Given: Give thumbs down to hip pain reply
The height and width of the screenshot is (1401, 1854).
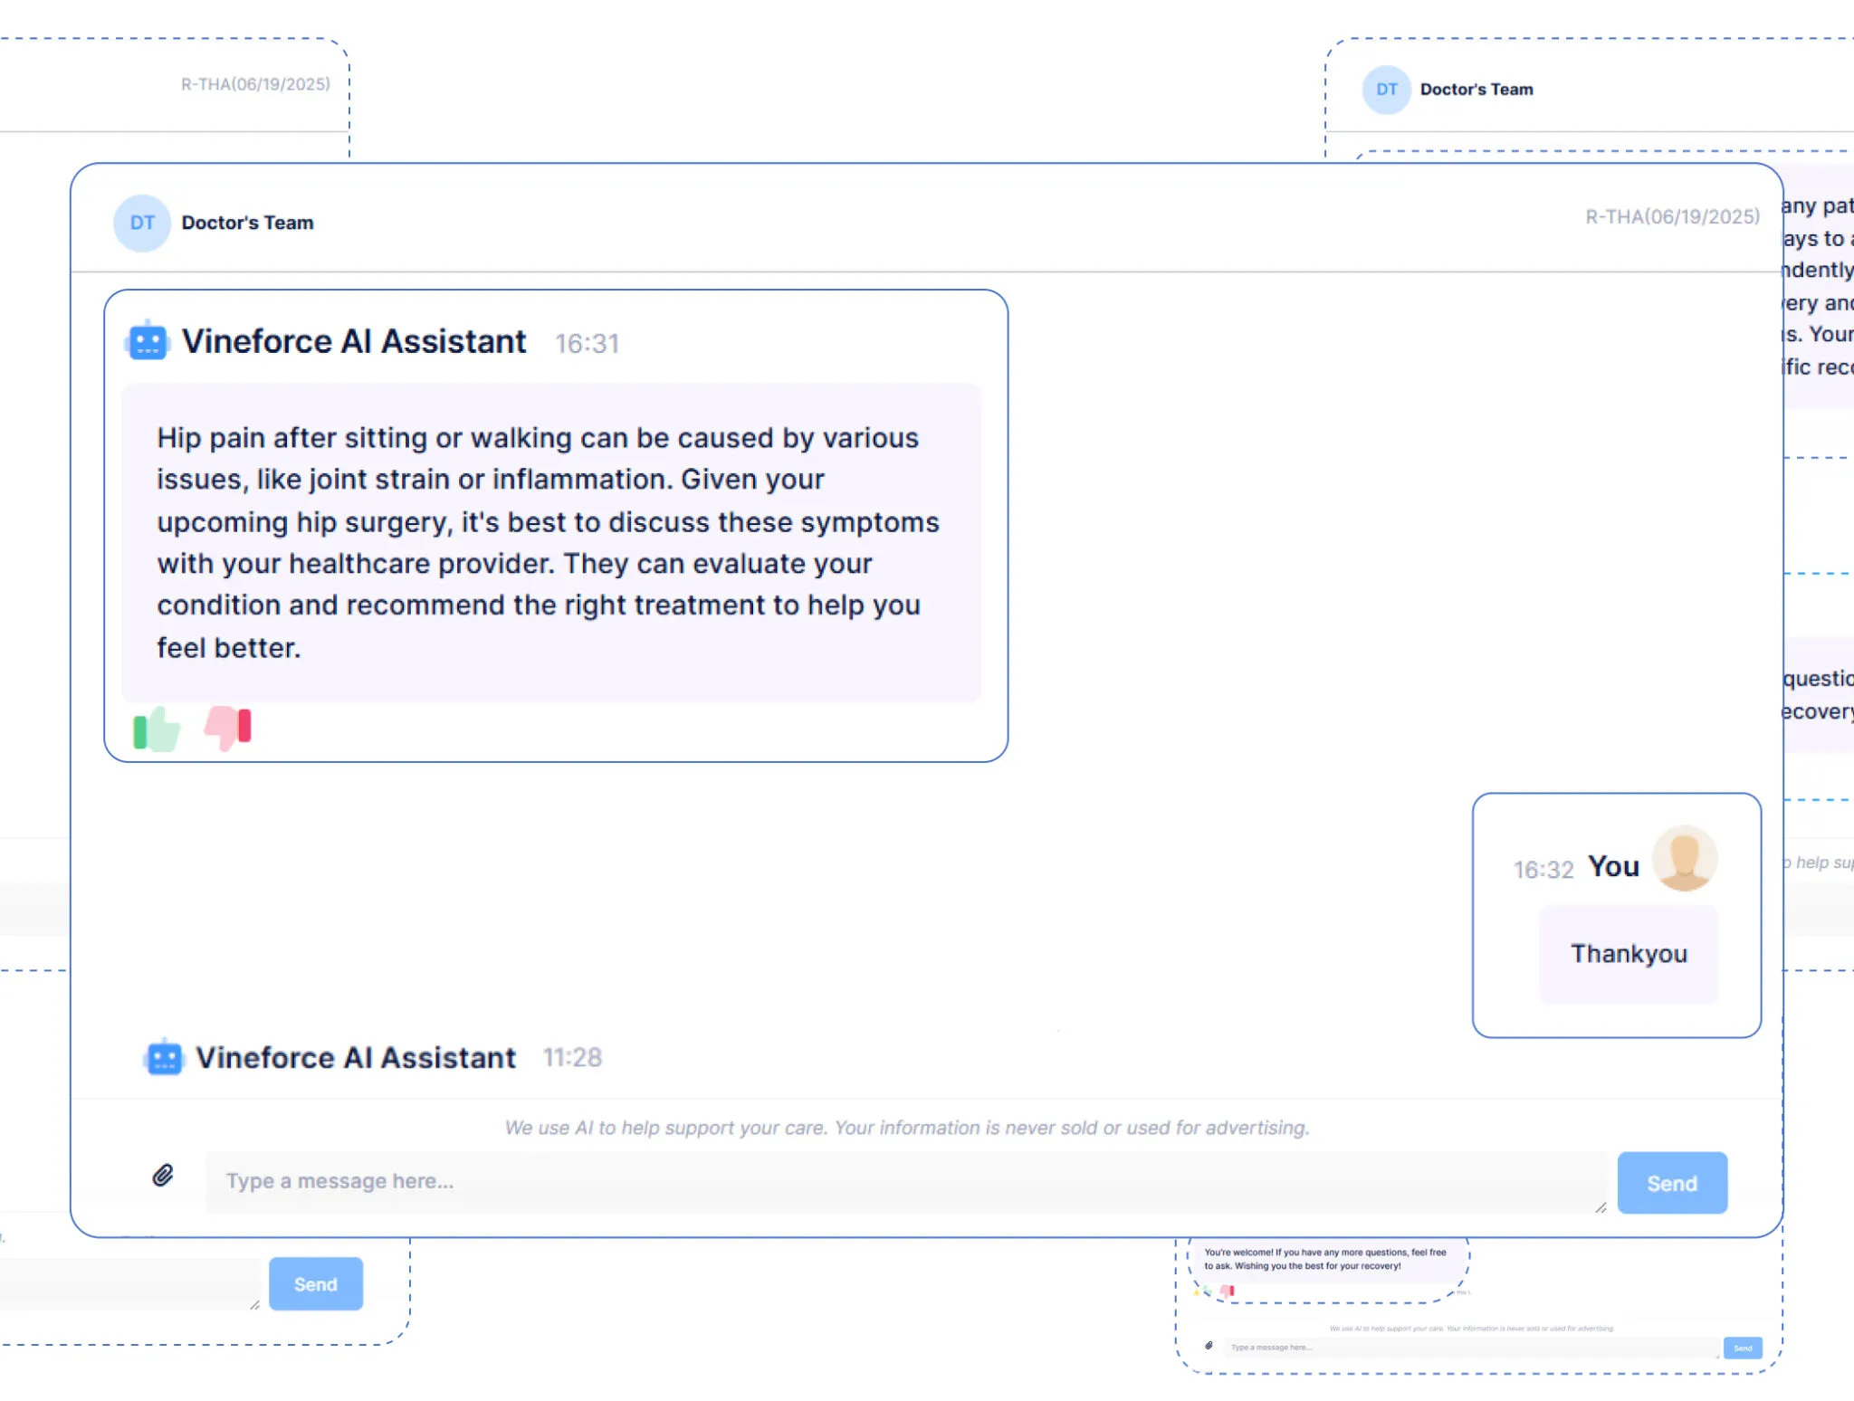Looking at the screenshot, I should coord(228,728).
